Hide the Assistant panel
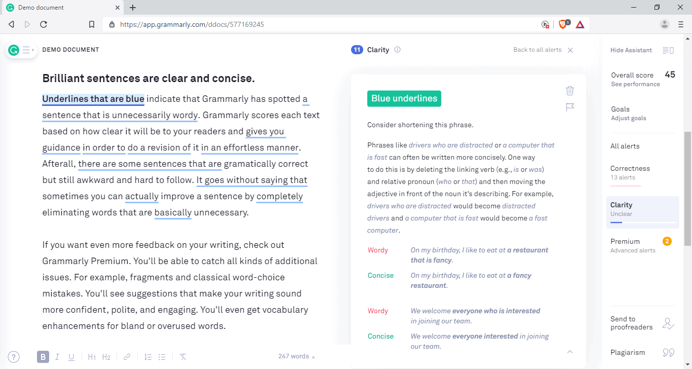 point(631,50)
